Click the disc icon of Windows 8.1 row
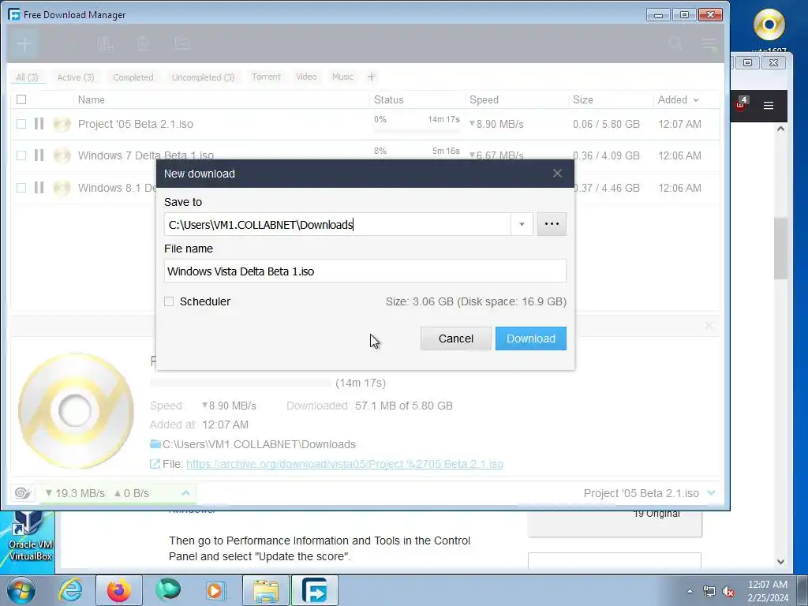 coord(62,188)
